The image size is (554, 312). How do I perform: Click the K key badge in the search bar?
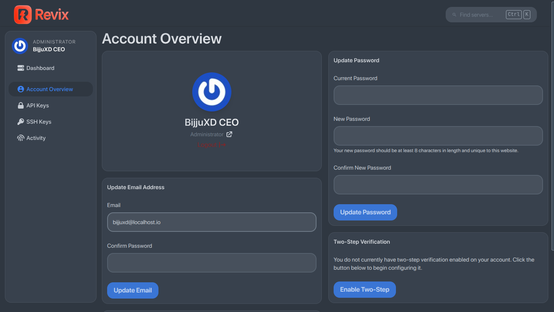tap(527, 14)
